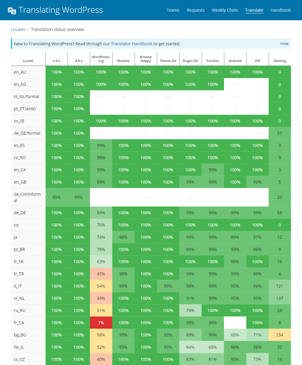Image resolution: width=302 pixels, height=365 pixels.
Task: Open the 68 waiting cell for de_DE
Action: click(280, 213)
